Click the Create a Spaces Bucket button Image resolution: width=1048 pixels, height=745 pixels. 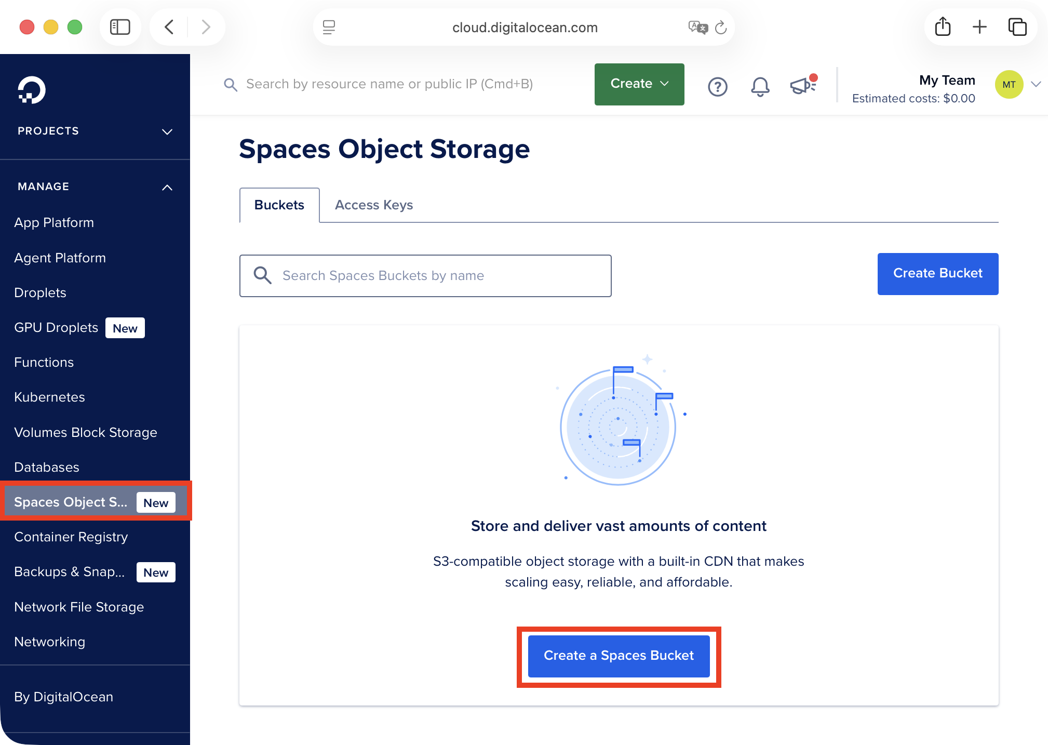click(x=618, y=656)
